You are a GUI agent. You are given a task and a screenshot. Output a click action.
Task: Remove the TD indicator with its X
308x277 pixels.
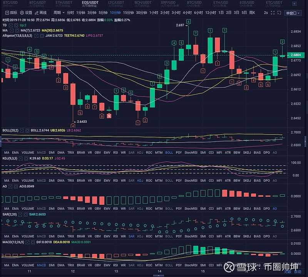click(x=16, y=25)
